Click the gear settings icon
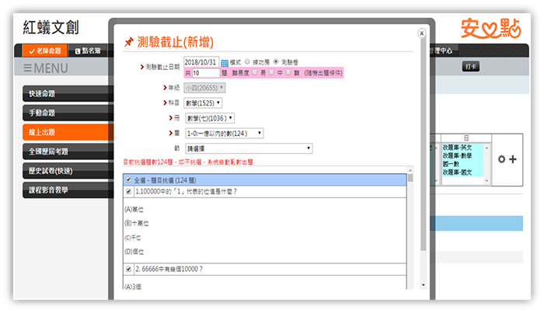 (501, 159)
